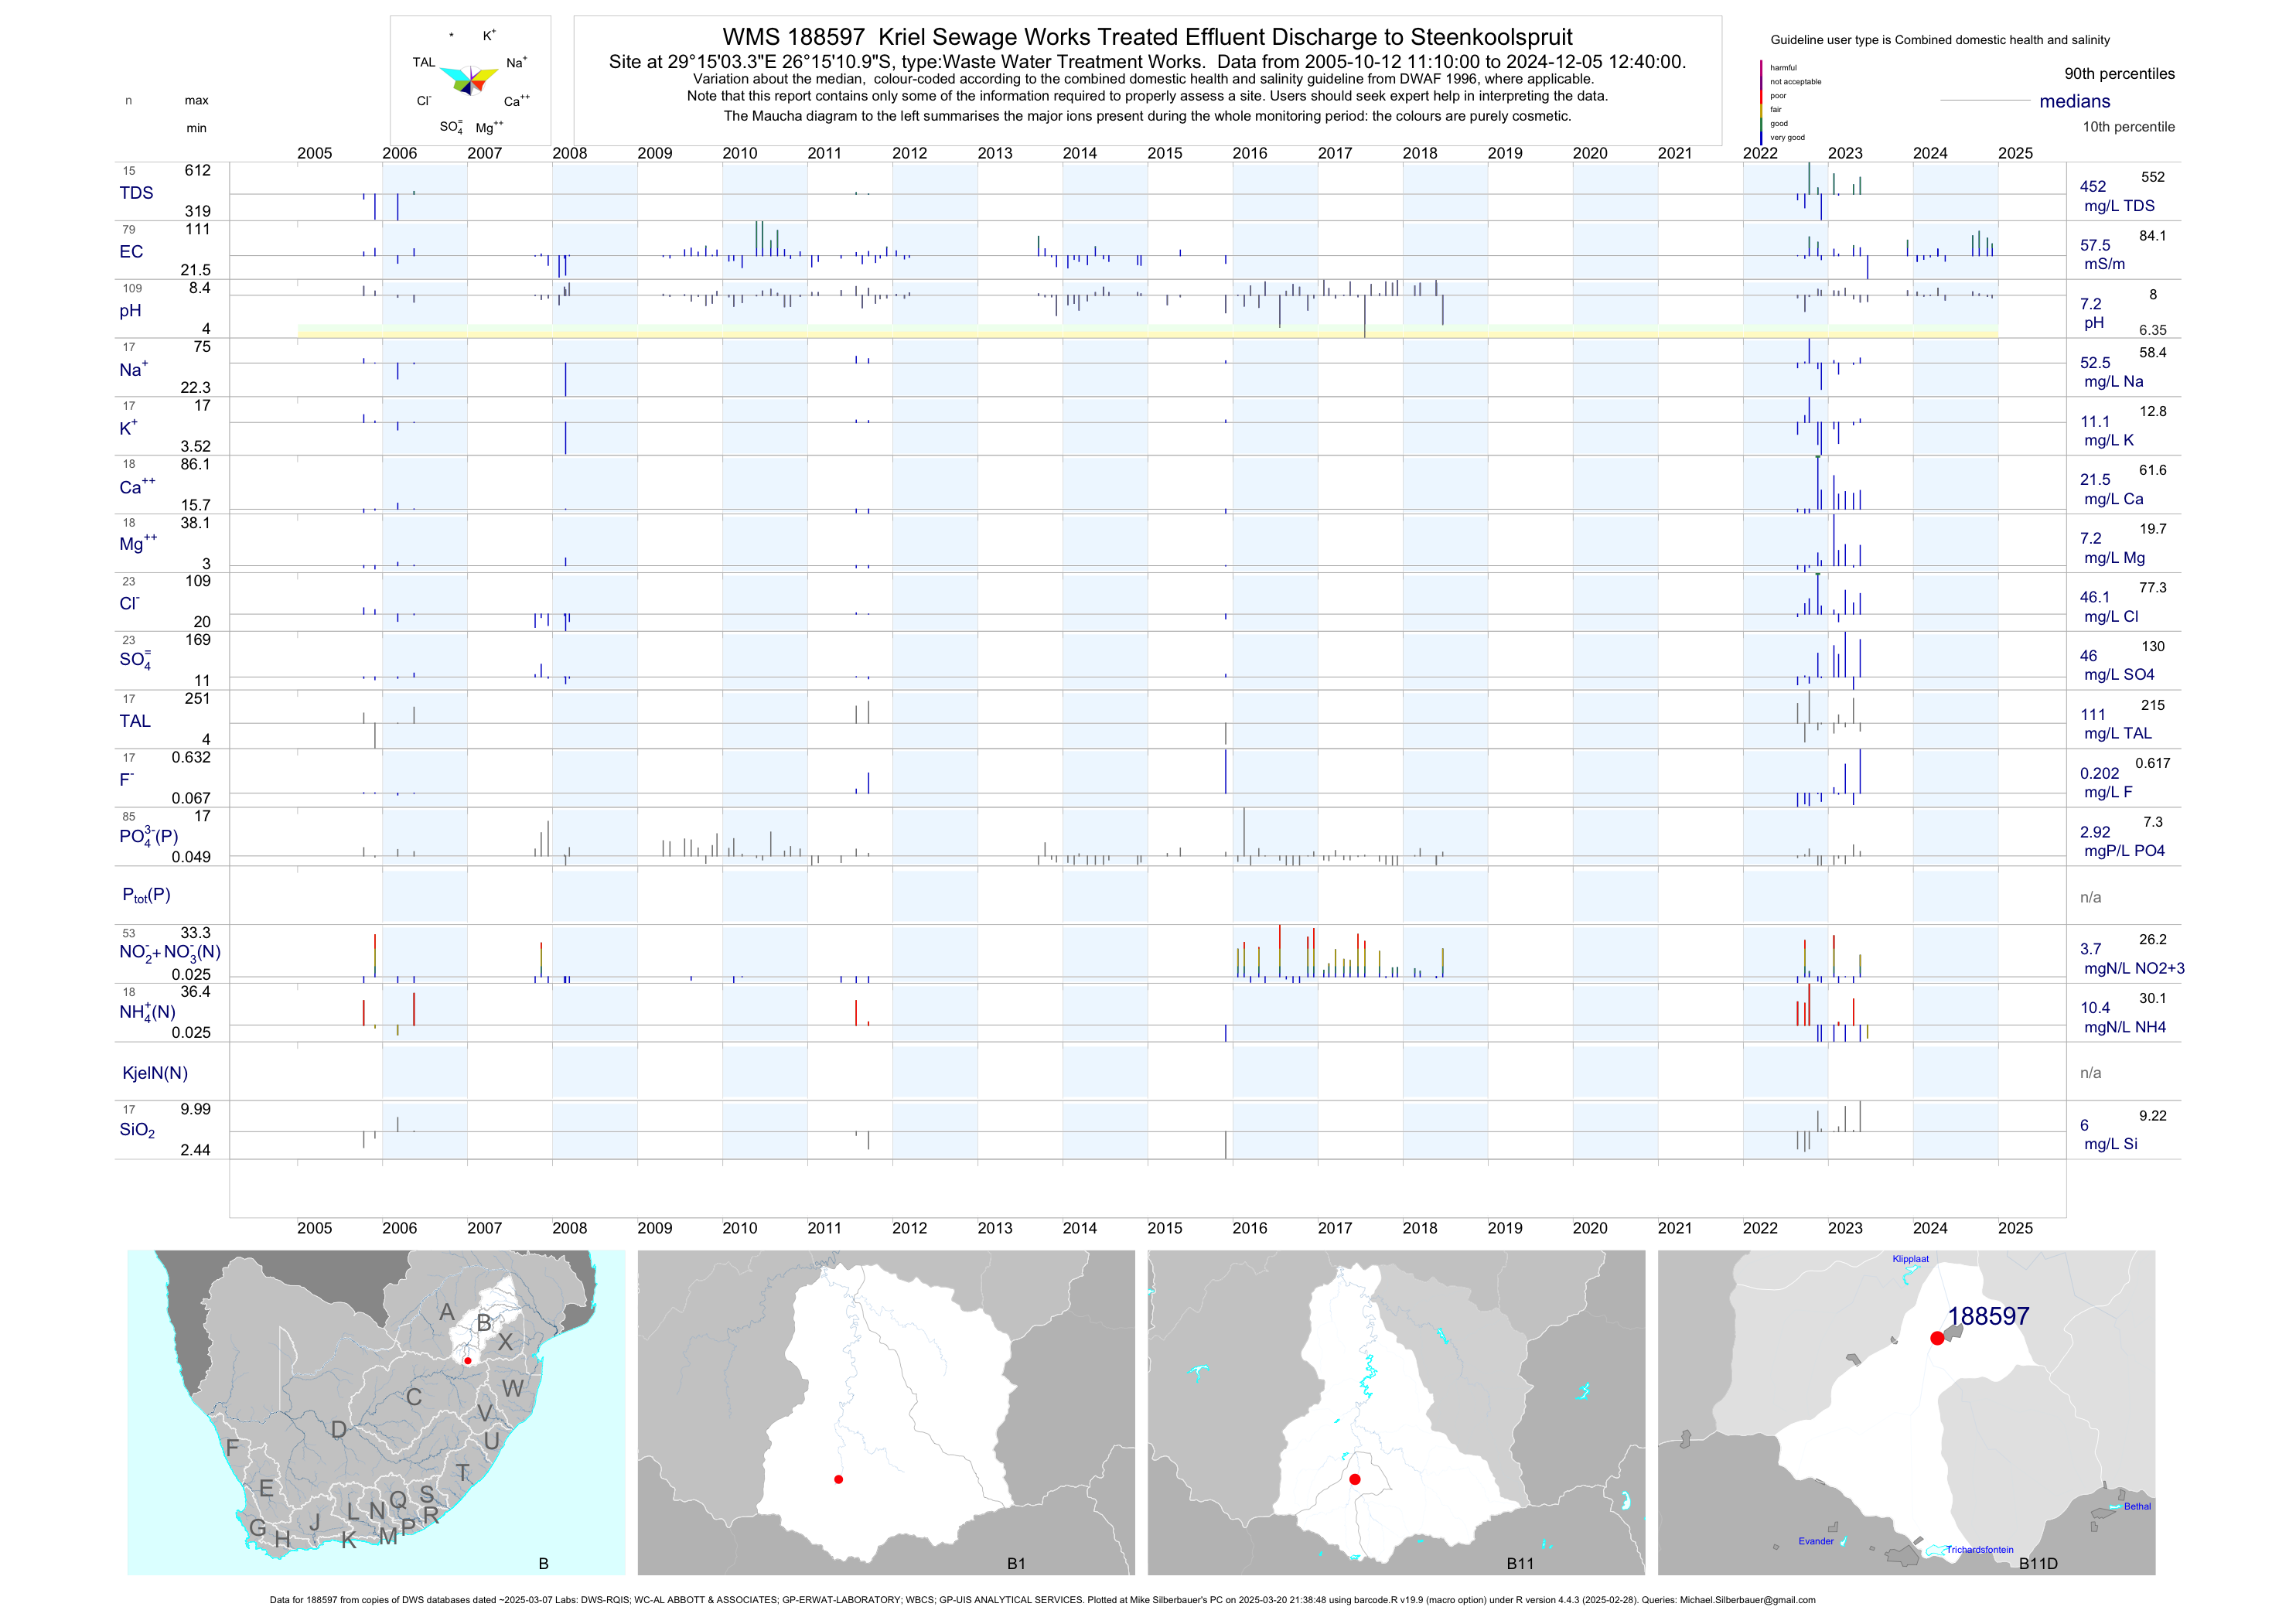The image size is (2296, 1624).
Task: Open the South Africa overview map
Action: (x=376, y=1412)
